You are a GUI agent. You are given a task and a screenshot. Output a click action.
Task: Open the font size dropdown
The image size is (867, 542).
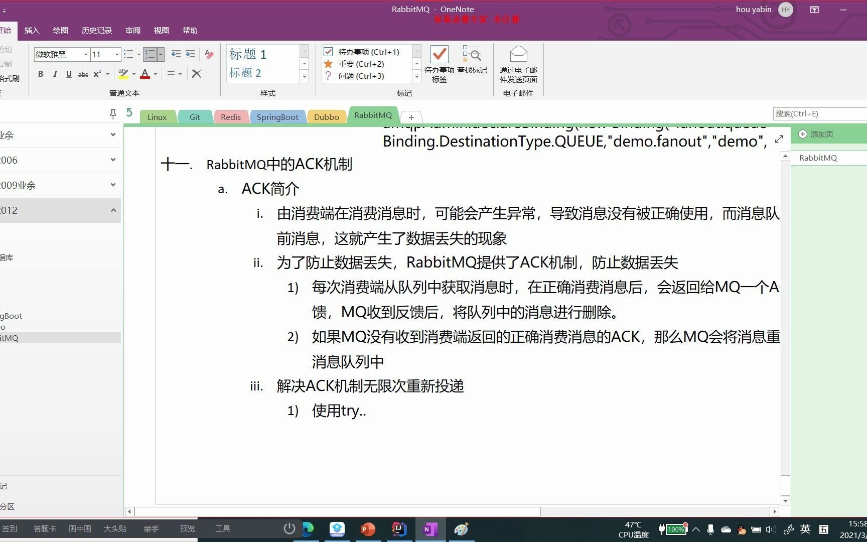(x=117, y=54)
